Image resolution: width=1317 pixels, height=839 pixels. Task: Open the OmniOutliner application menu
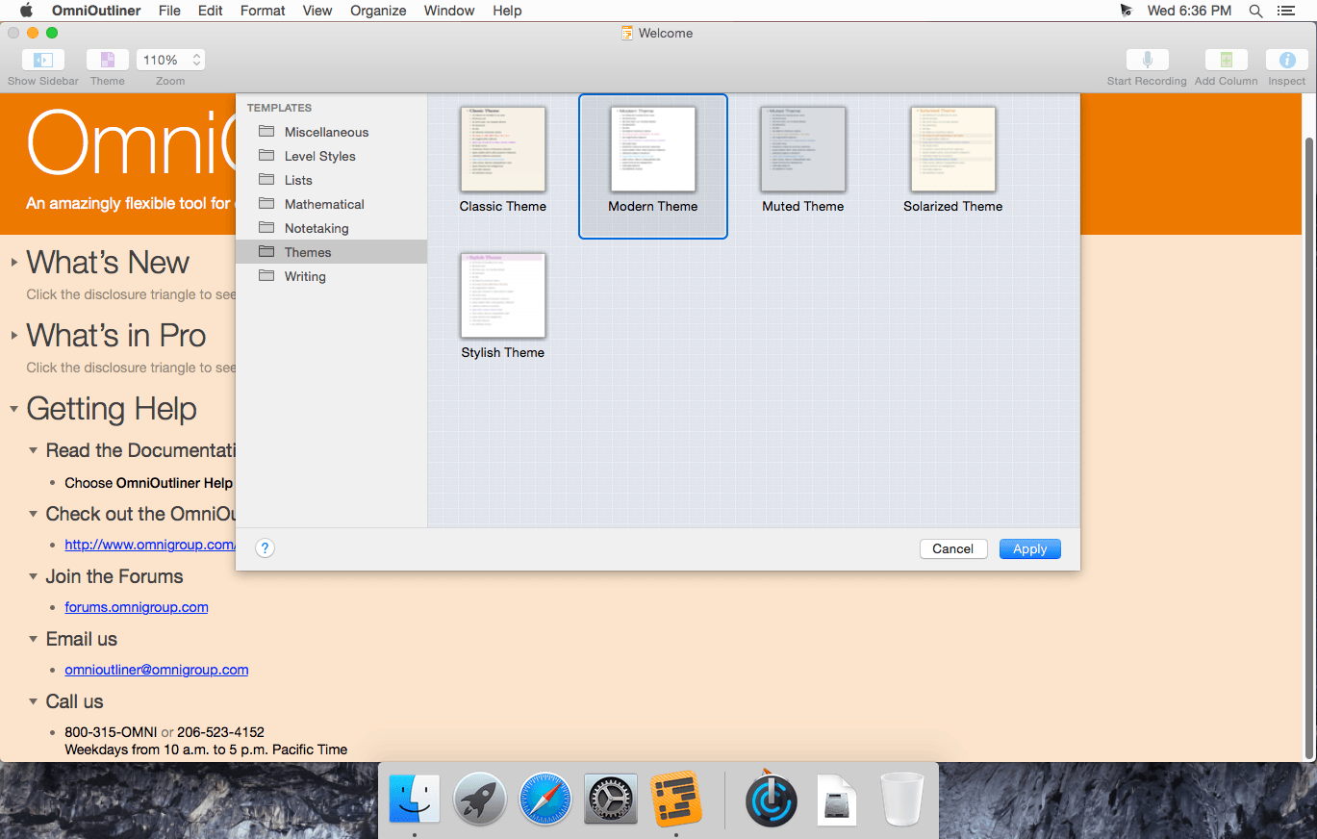coord(96,11)
